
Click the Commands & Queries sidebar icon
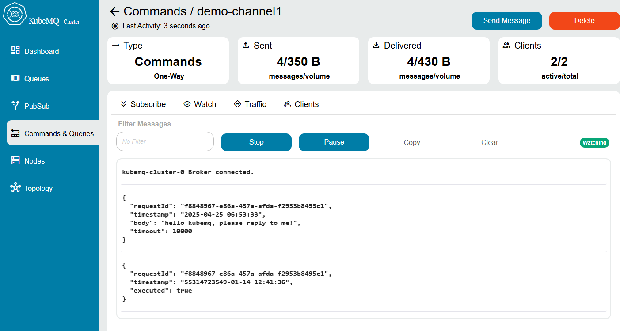pyautogui.click(x=15, y=133)
